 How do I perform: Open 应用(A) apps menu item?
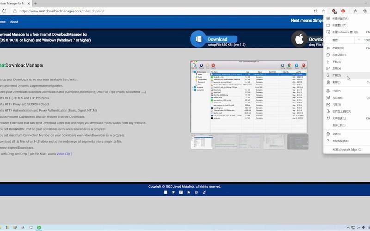coord(346,68)
